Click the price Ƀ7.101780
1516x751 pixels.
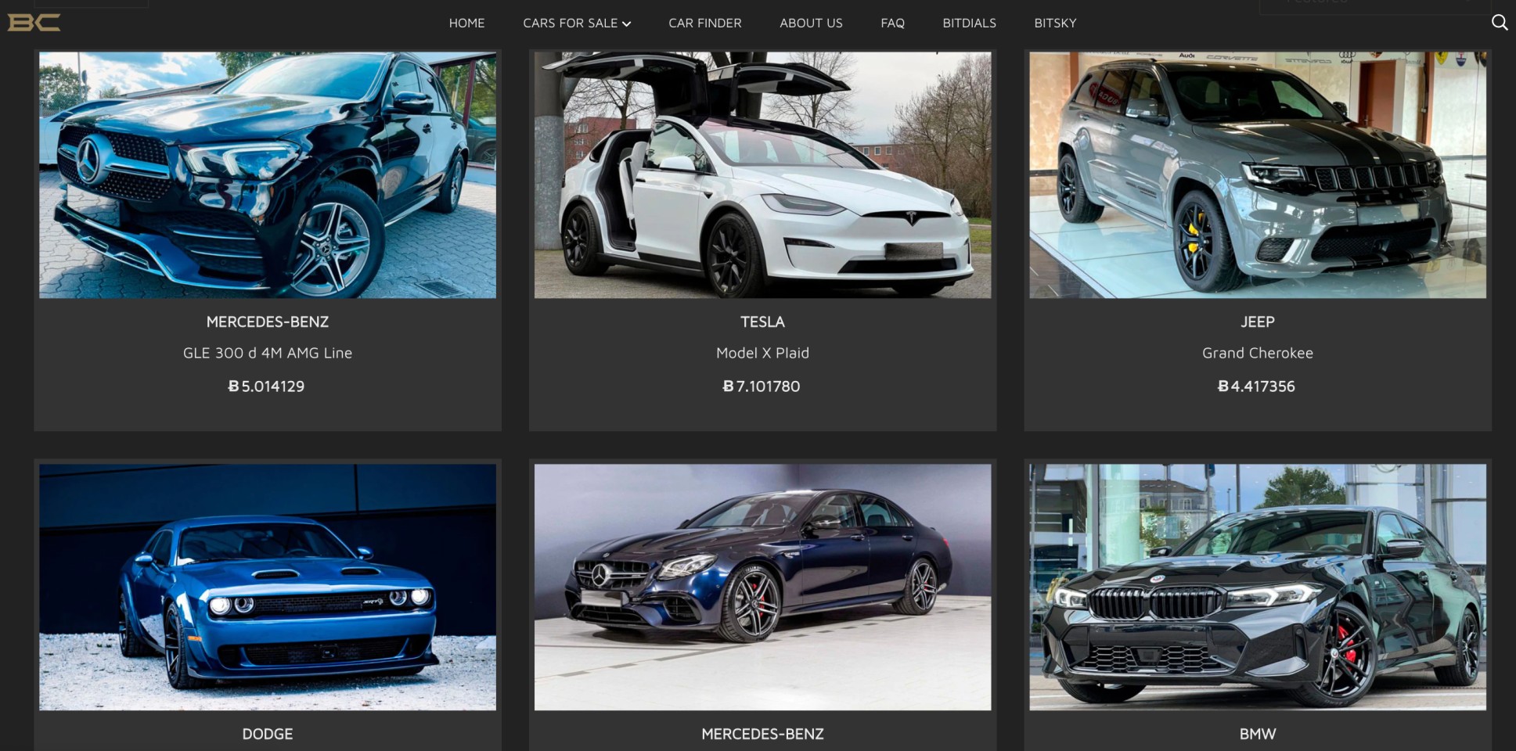click(x=762, y=386)
